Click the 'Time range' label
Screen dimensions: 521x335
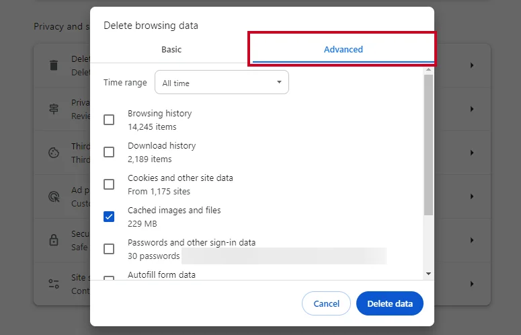tap(125, 83)
